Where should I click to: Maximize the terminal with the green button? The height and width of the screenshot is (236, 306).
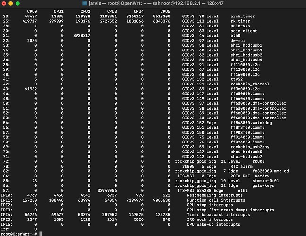tap(17, 3)
